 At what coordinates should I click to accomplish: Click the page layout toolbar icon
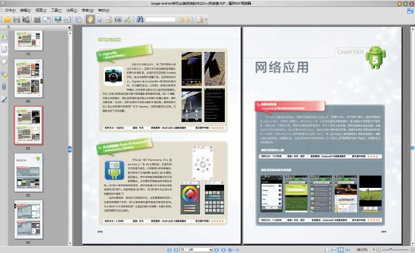click(x=79, y=19)
